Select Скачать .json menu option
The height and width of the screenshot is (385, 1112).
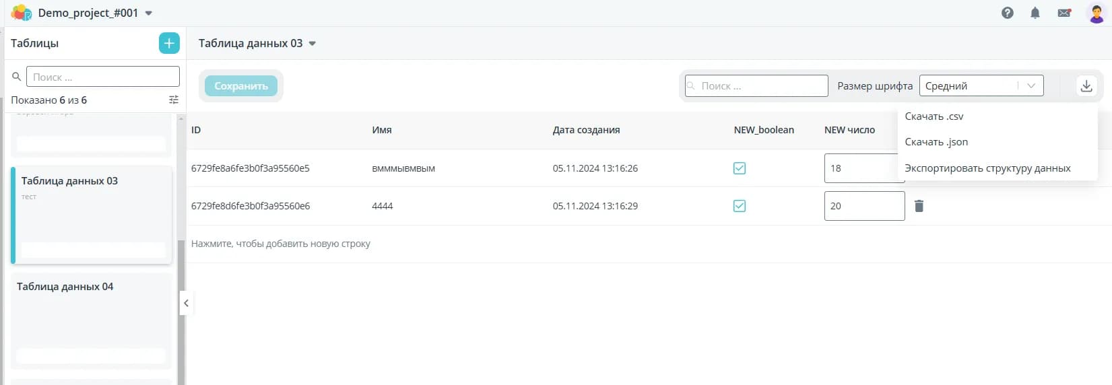tap(936, 142)
